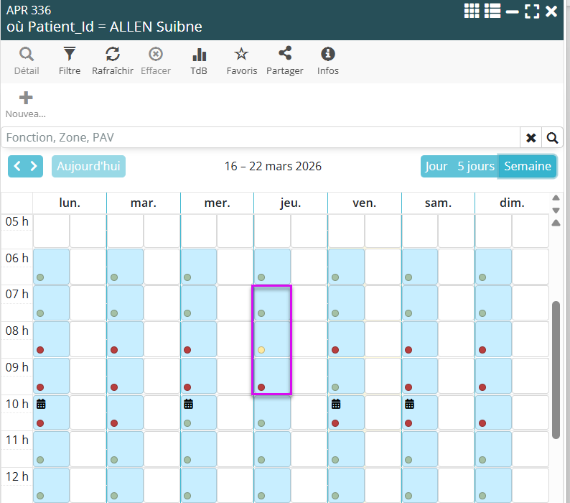Select the Jour view
The image size is (570, 503).
click(436, 166)
